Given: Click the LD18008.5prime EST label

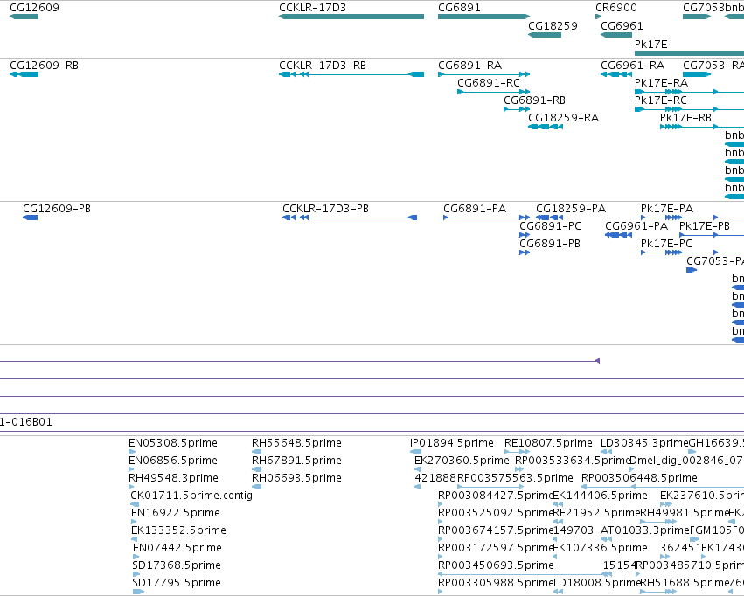Looking at the screenshot, I should [597, 583].
